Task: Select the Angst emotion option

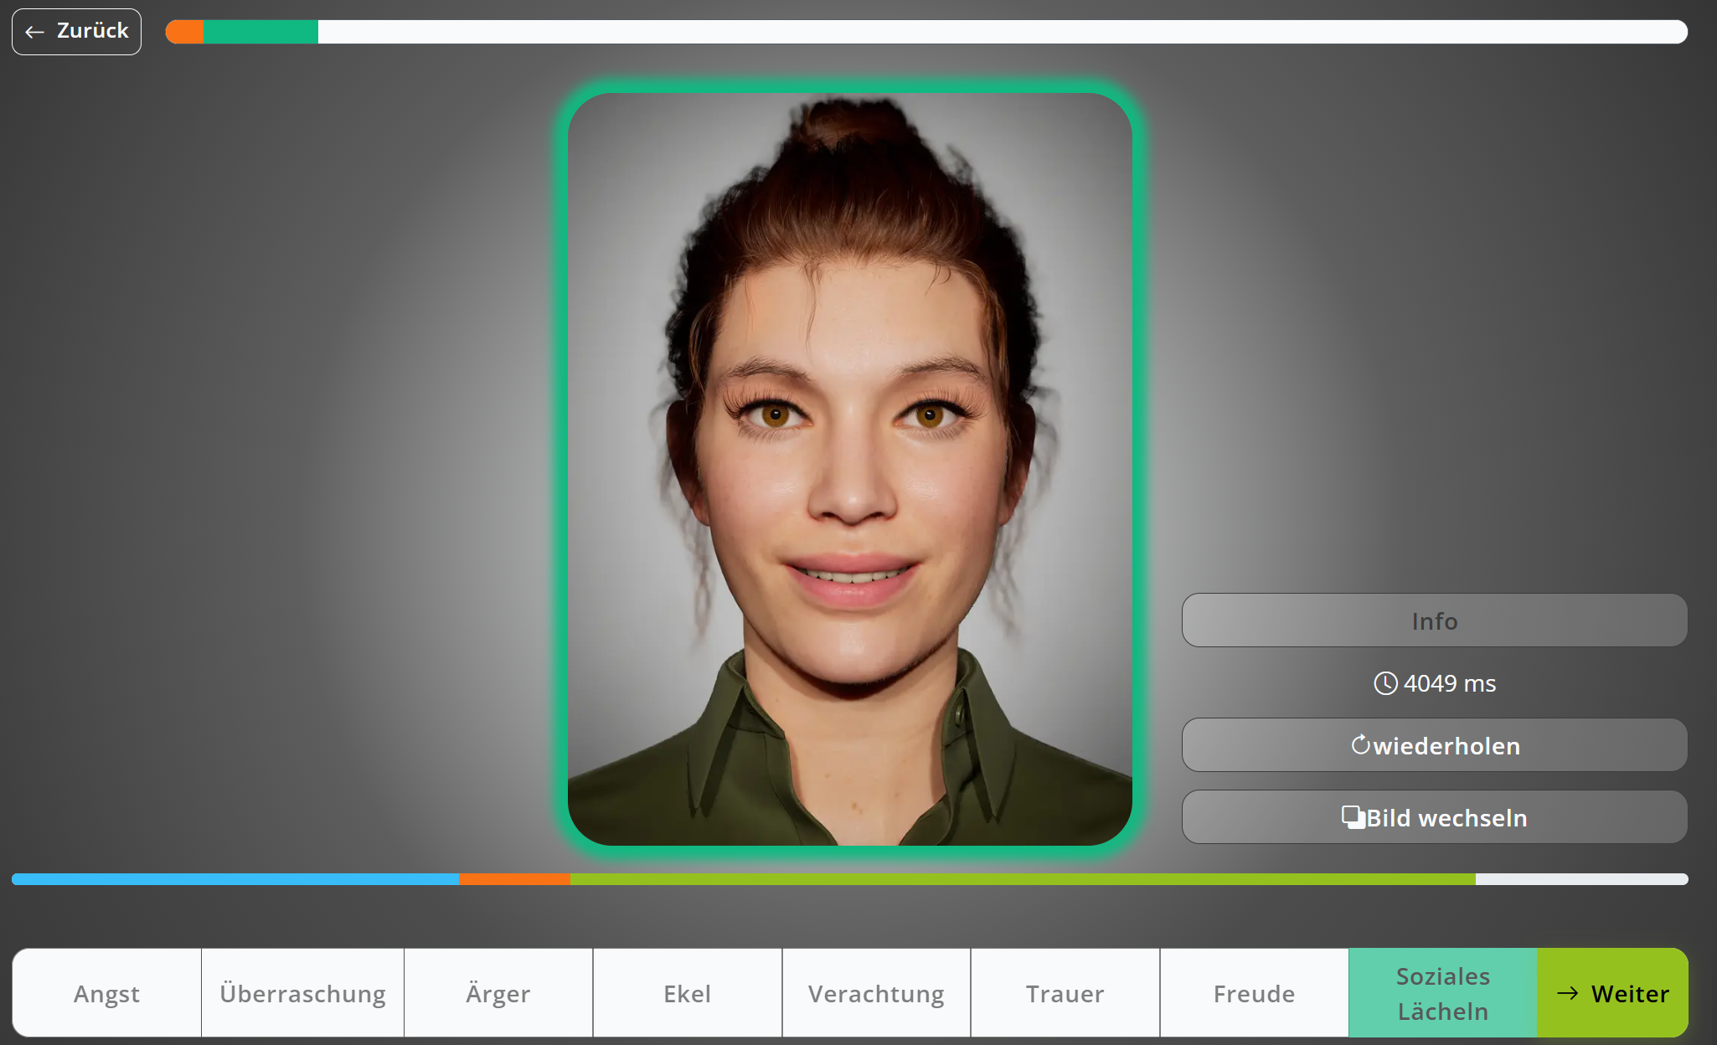Action: 106,993
